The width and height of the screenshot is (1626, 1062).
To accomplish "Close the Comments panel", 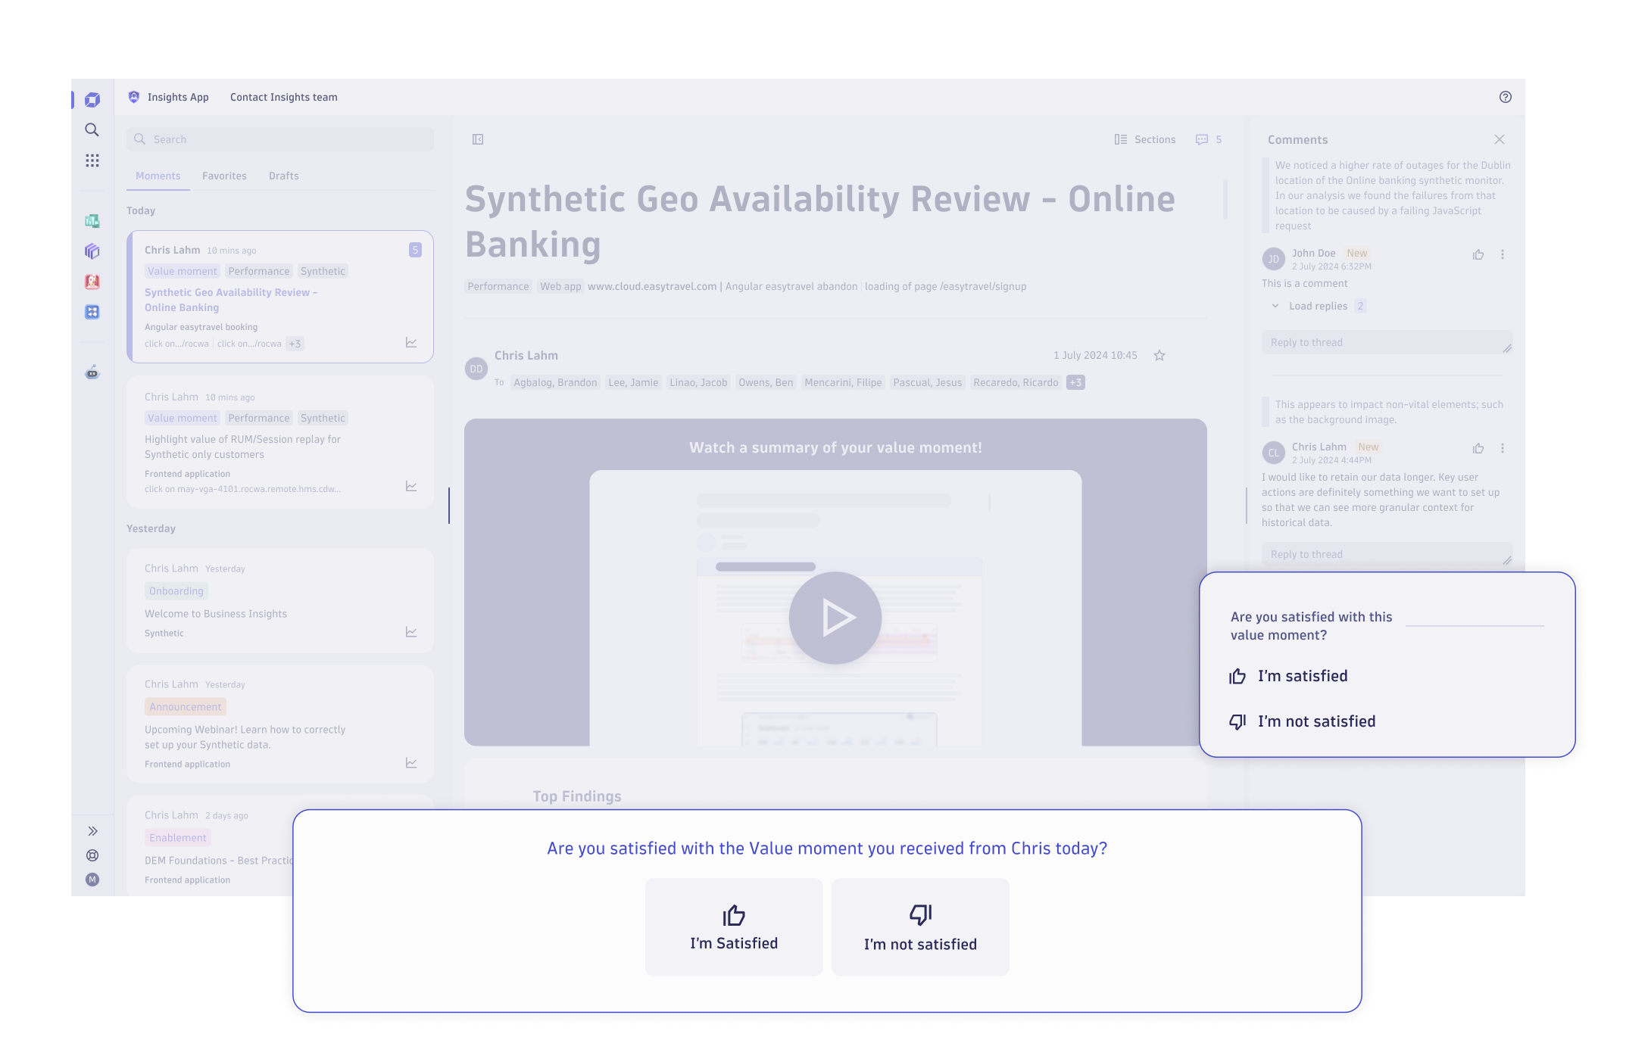I will point(1500,139).
